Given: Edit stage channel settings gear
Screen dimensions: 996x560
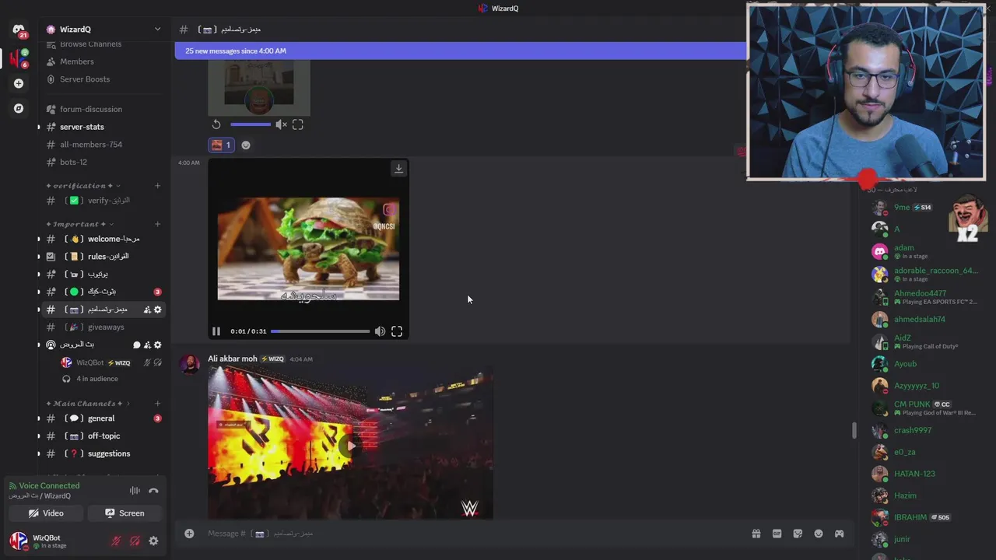Looking at the screenshot, I should [x=158, y=345].
